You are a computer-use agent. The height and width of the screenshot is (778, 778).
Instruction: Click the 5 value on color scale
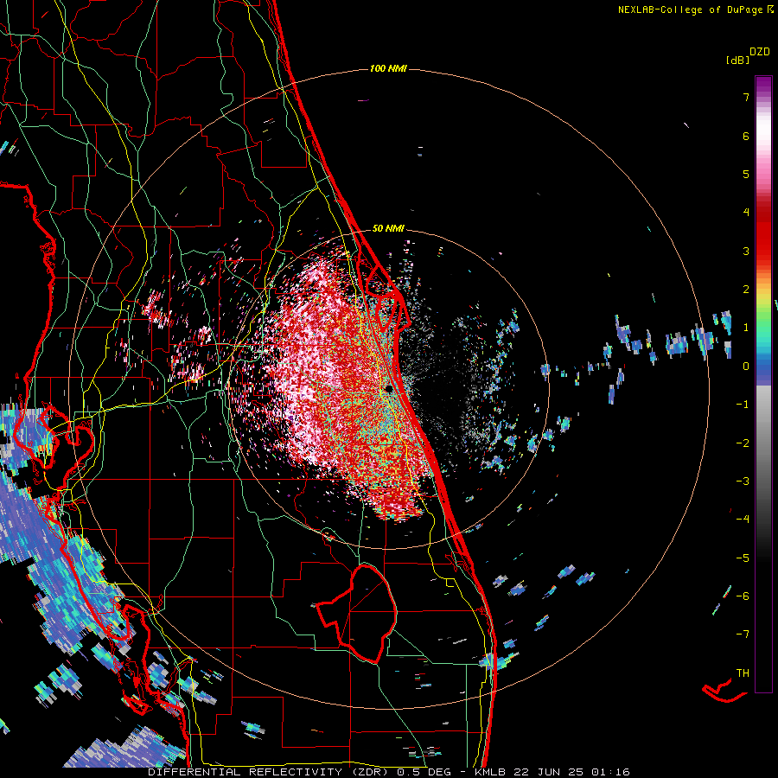coord(746,174)
